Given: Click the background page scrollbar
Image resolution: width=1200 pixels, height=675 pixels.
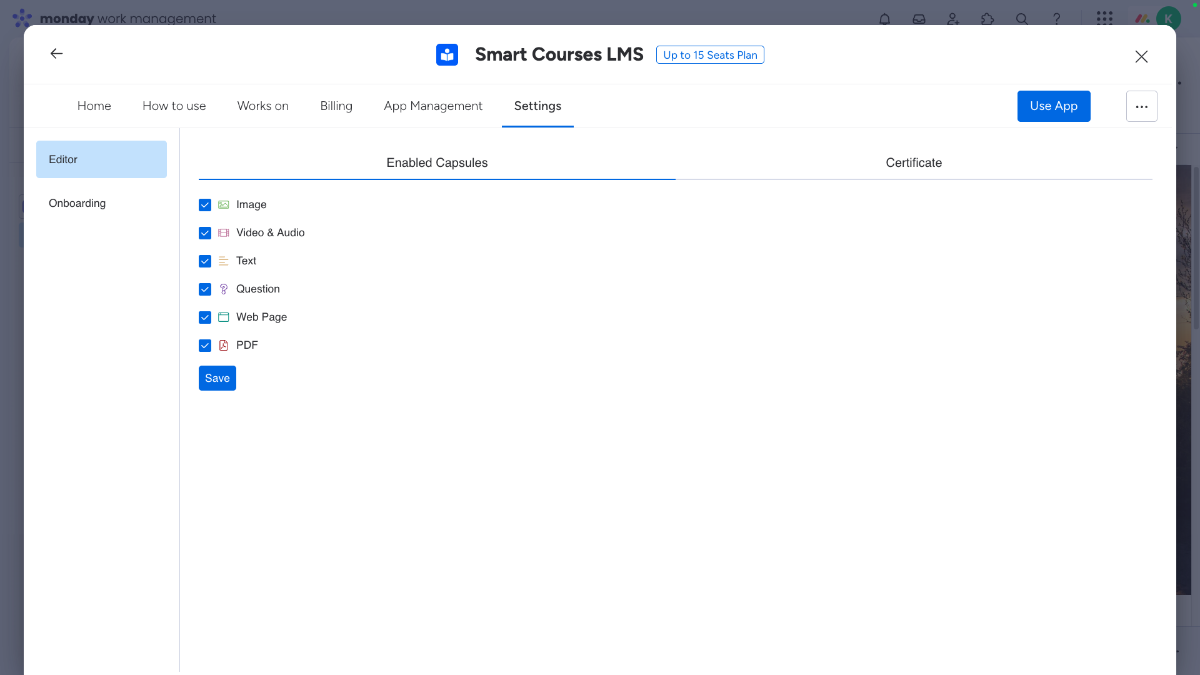Looking at the screenshot, I should coord(1196,247).
